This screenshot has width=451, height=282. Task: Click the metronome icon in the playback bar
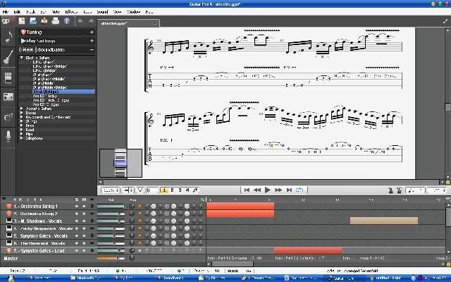pyautogui.click(x=391, y=190)
